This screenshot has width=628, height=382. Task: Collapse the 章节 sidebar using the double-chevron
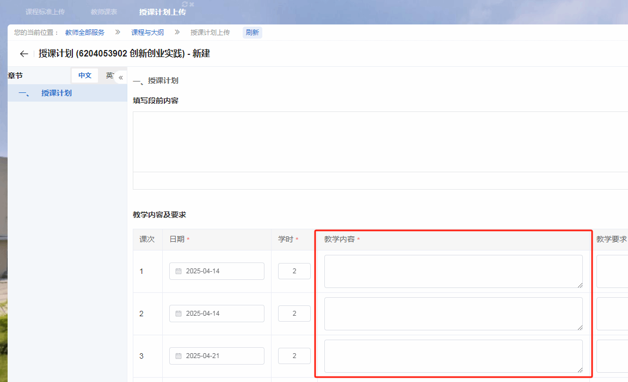click(121, 78)
